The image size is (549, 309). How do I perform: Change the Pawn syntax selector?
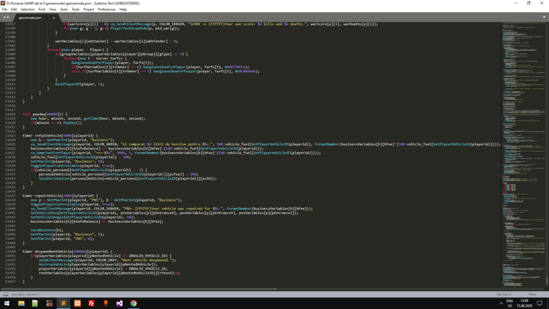click(x=532, y=294)
